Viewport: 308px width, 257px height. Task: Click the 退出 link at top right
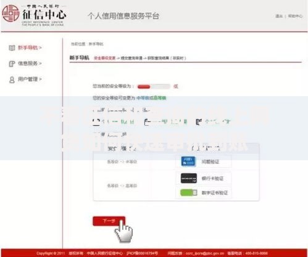tap(279, 16)
